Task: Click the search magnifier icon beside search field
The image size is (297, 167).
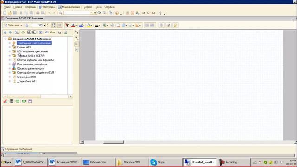Action: click(x=61, y=13)
